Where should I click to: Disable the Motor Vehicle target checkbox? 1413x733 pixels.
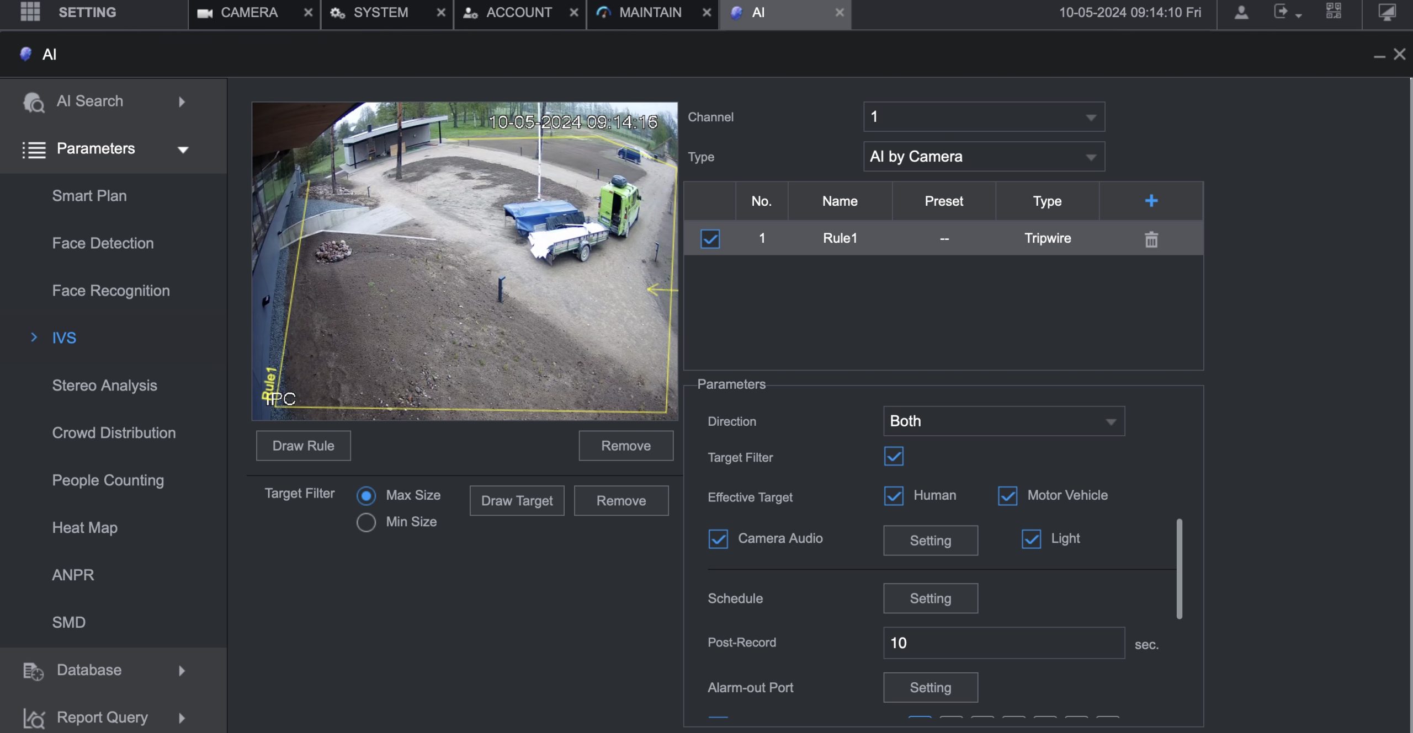click(x=1007, y=495)
